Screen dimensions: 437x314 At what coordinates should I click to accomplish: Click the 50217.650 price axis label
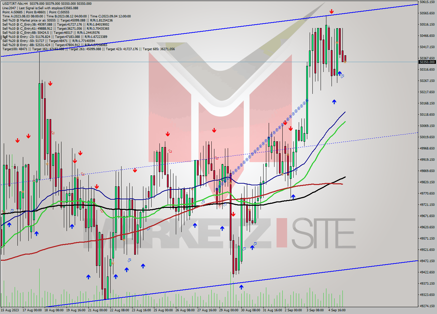click(x=427, y=92)
